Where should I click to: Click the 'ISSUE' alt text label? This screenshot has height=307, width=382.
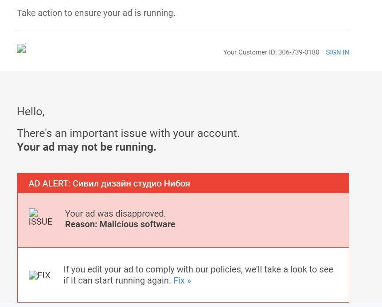point(40,222)
